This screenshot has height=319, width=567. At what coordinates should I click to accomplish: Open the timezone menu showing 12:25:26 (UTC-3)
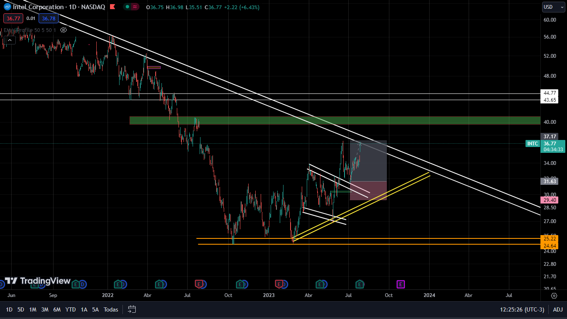[522, 309]
